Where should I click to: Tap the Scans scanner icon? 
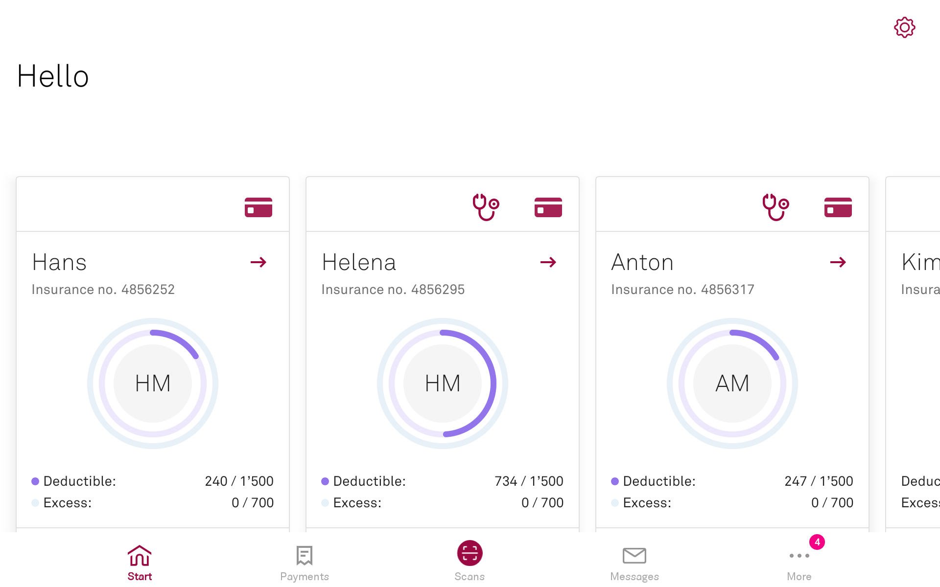470,553
